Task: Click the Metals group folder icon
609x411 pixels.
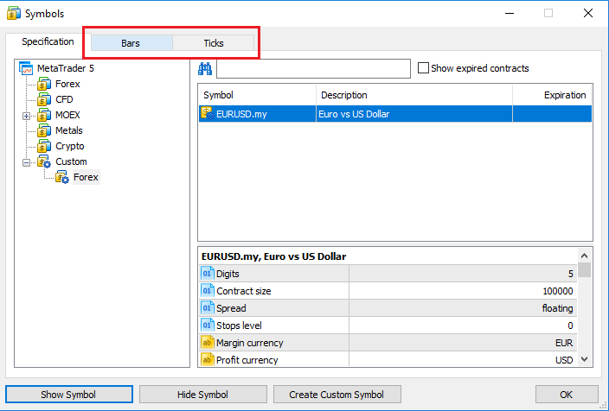Action: point(44,130)
